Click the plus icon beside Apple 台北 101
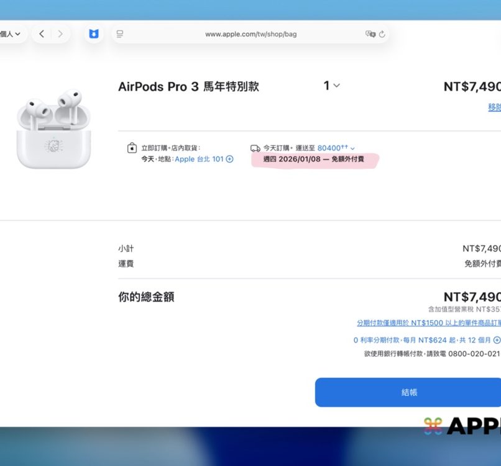Screen dimensions: 501x466 click(x=229, y=159)
